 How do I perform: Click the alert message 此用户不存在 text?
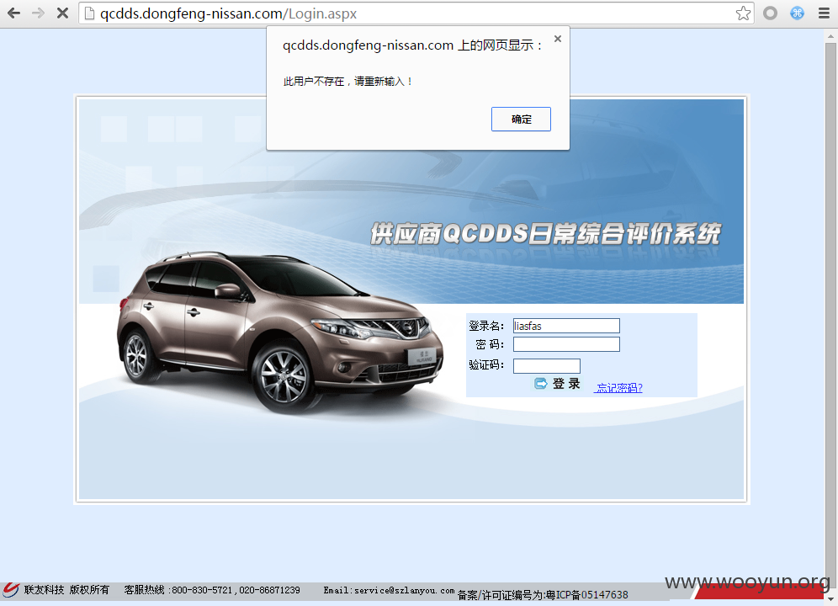tap(347, 82)
